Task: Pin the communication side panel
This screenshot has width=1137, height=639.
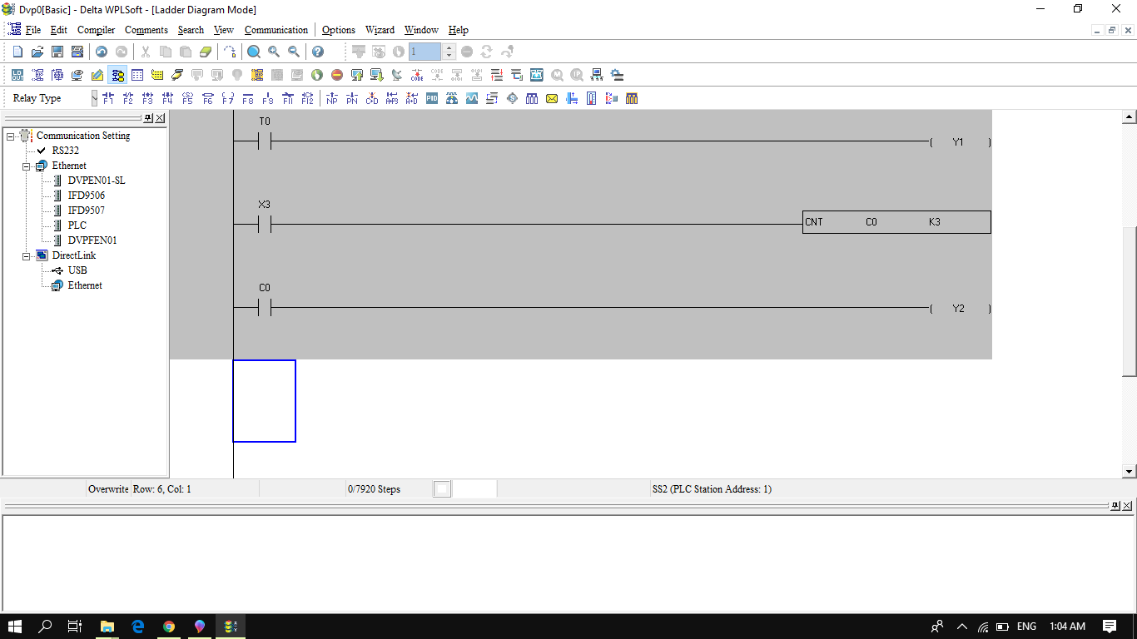Action: pos(148,118)
